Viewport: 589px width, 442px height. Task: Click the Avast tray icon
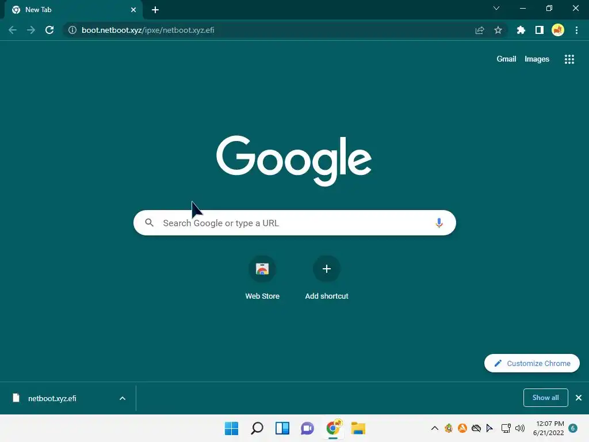click(462, 428)
